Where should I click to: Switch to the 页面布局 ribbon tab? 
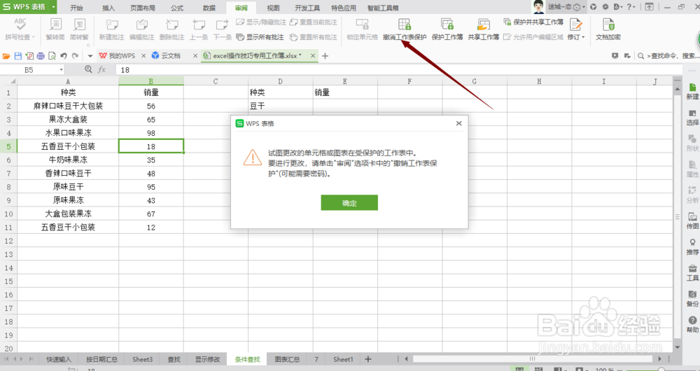[143, 8]
